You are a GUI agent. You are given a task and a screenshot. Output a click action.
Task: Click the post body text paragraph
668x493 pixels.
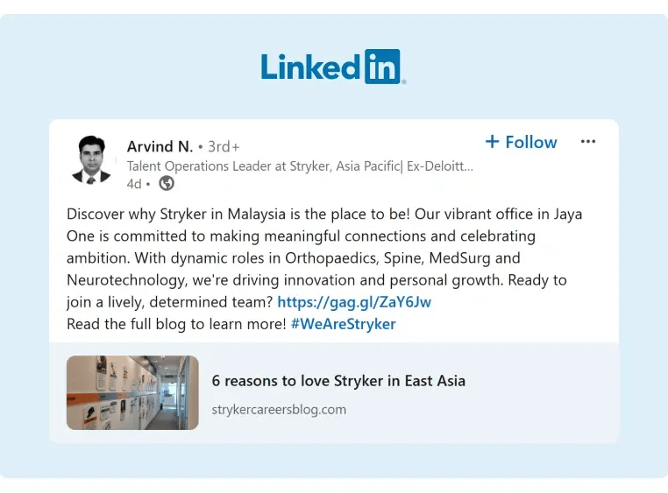pos(324,247)
